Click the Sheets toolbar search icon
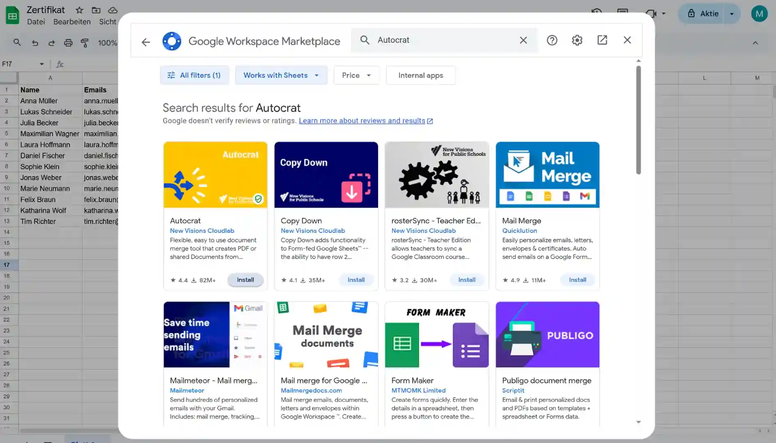 [x=17, y=42]
